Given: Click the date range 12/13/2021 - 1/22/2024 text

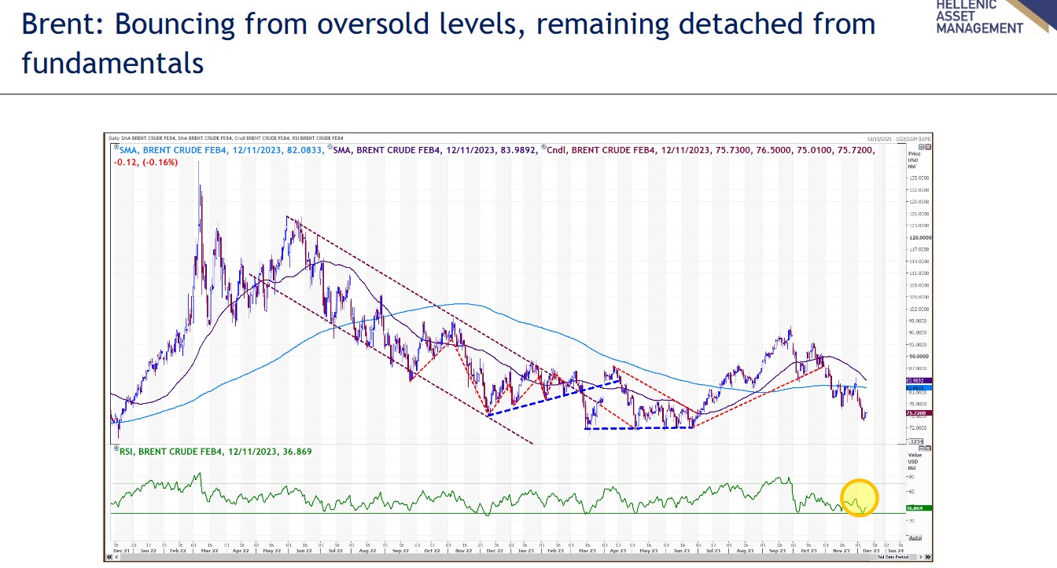Looking at the screenshot, I should (900, 138).
